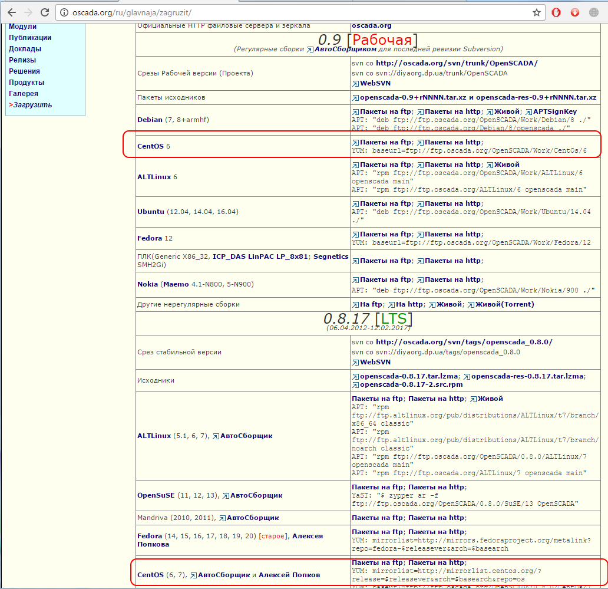Open the ICP_DAS LinPAC LP_8x81 link

tap(261, 256)
